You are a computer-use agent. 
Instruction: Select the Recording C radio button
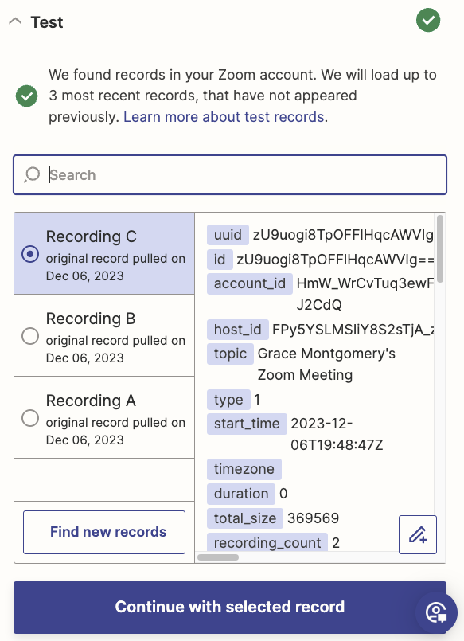(x=30, y=254)
